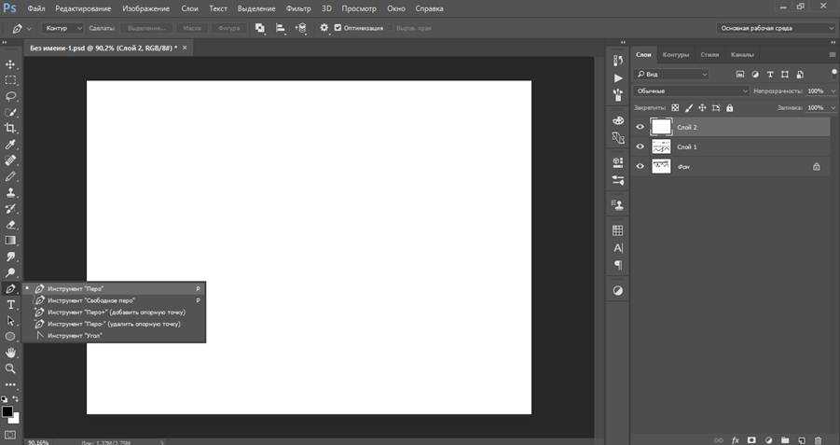This screenshot has height=445, width=840.
Task: Select the Hand tool
Action: 11,353
